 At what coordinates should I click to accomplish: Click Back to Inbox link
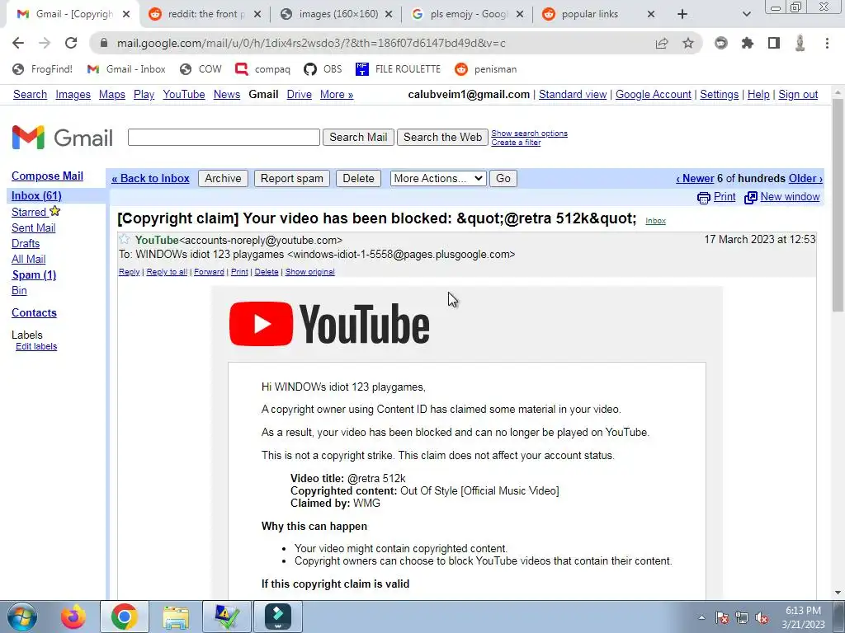[150, 178]
